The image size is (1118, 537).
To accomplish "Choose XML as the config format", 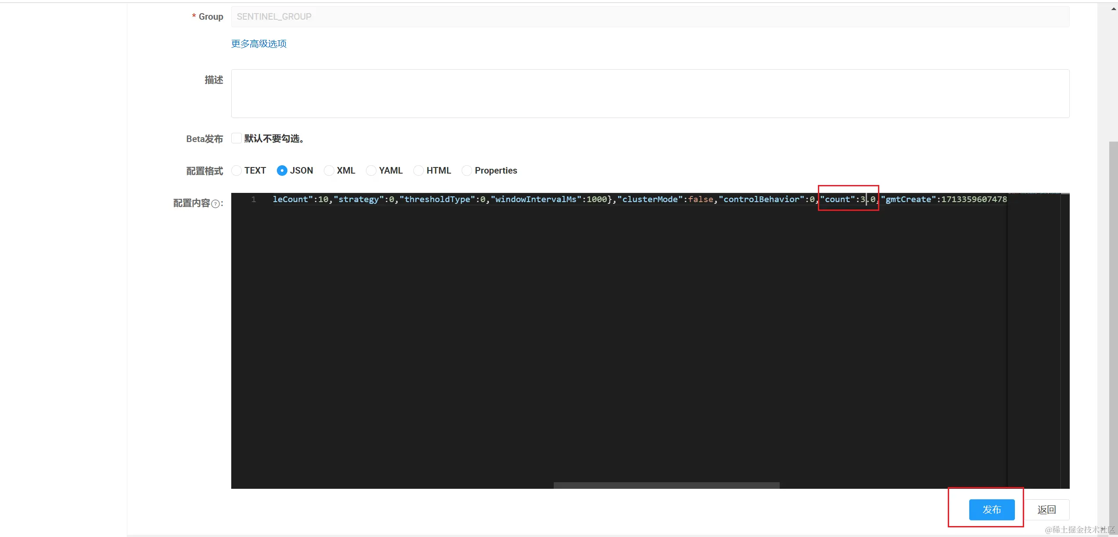I will click(x=329, y=171).
